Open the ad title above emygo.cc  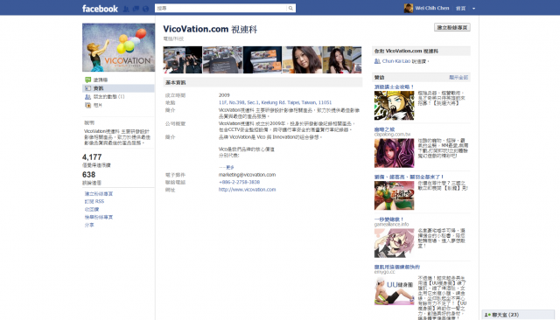(x=397, y=267)
